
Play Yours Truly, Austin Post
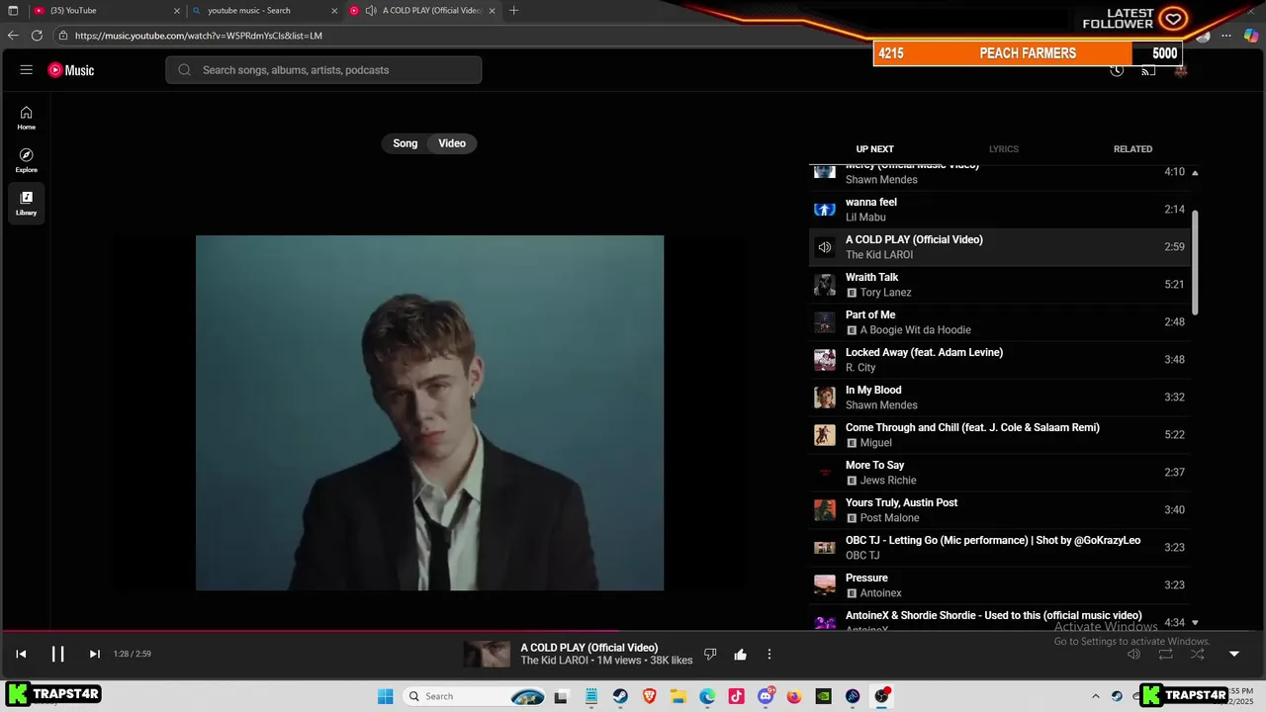(x=999, y=510)
